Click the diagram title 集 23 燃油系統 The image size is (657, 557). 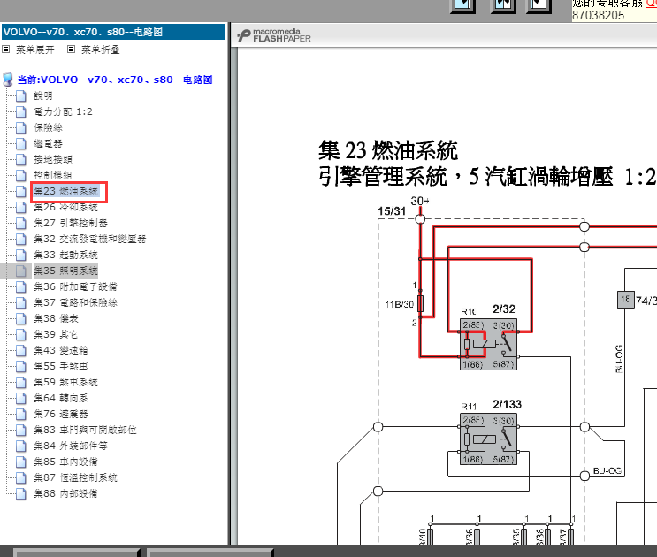tap(388, 150)
